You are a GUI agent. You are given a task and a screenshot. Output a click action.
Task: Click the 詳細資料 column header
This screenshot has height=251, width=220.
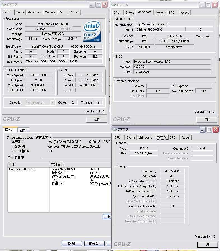57,165
